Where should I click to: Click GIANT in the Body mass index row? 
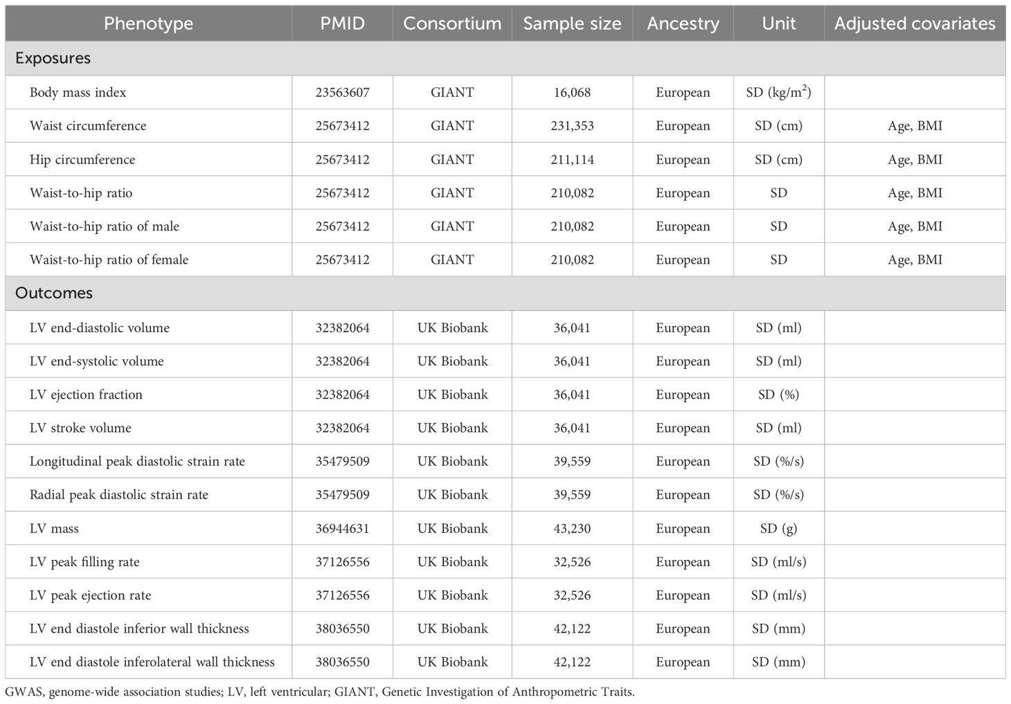pos(452,92)
